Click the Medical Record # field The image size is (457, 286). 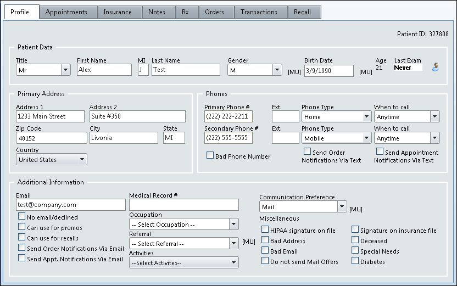[x=183, y=205]
